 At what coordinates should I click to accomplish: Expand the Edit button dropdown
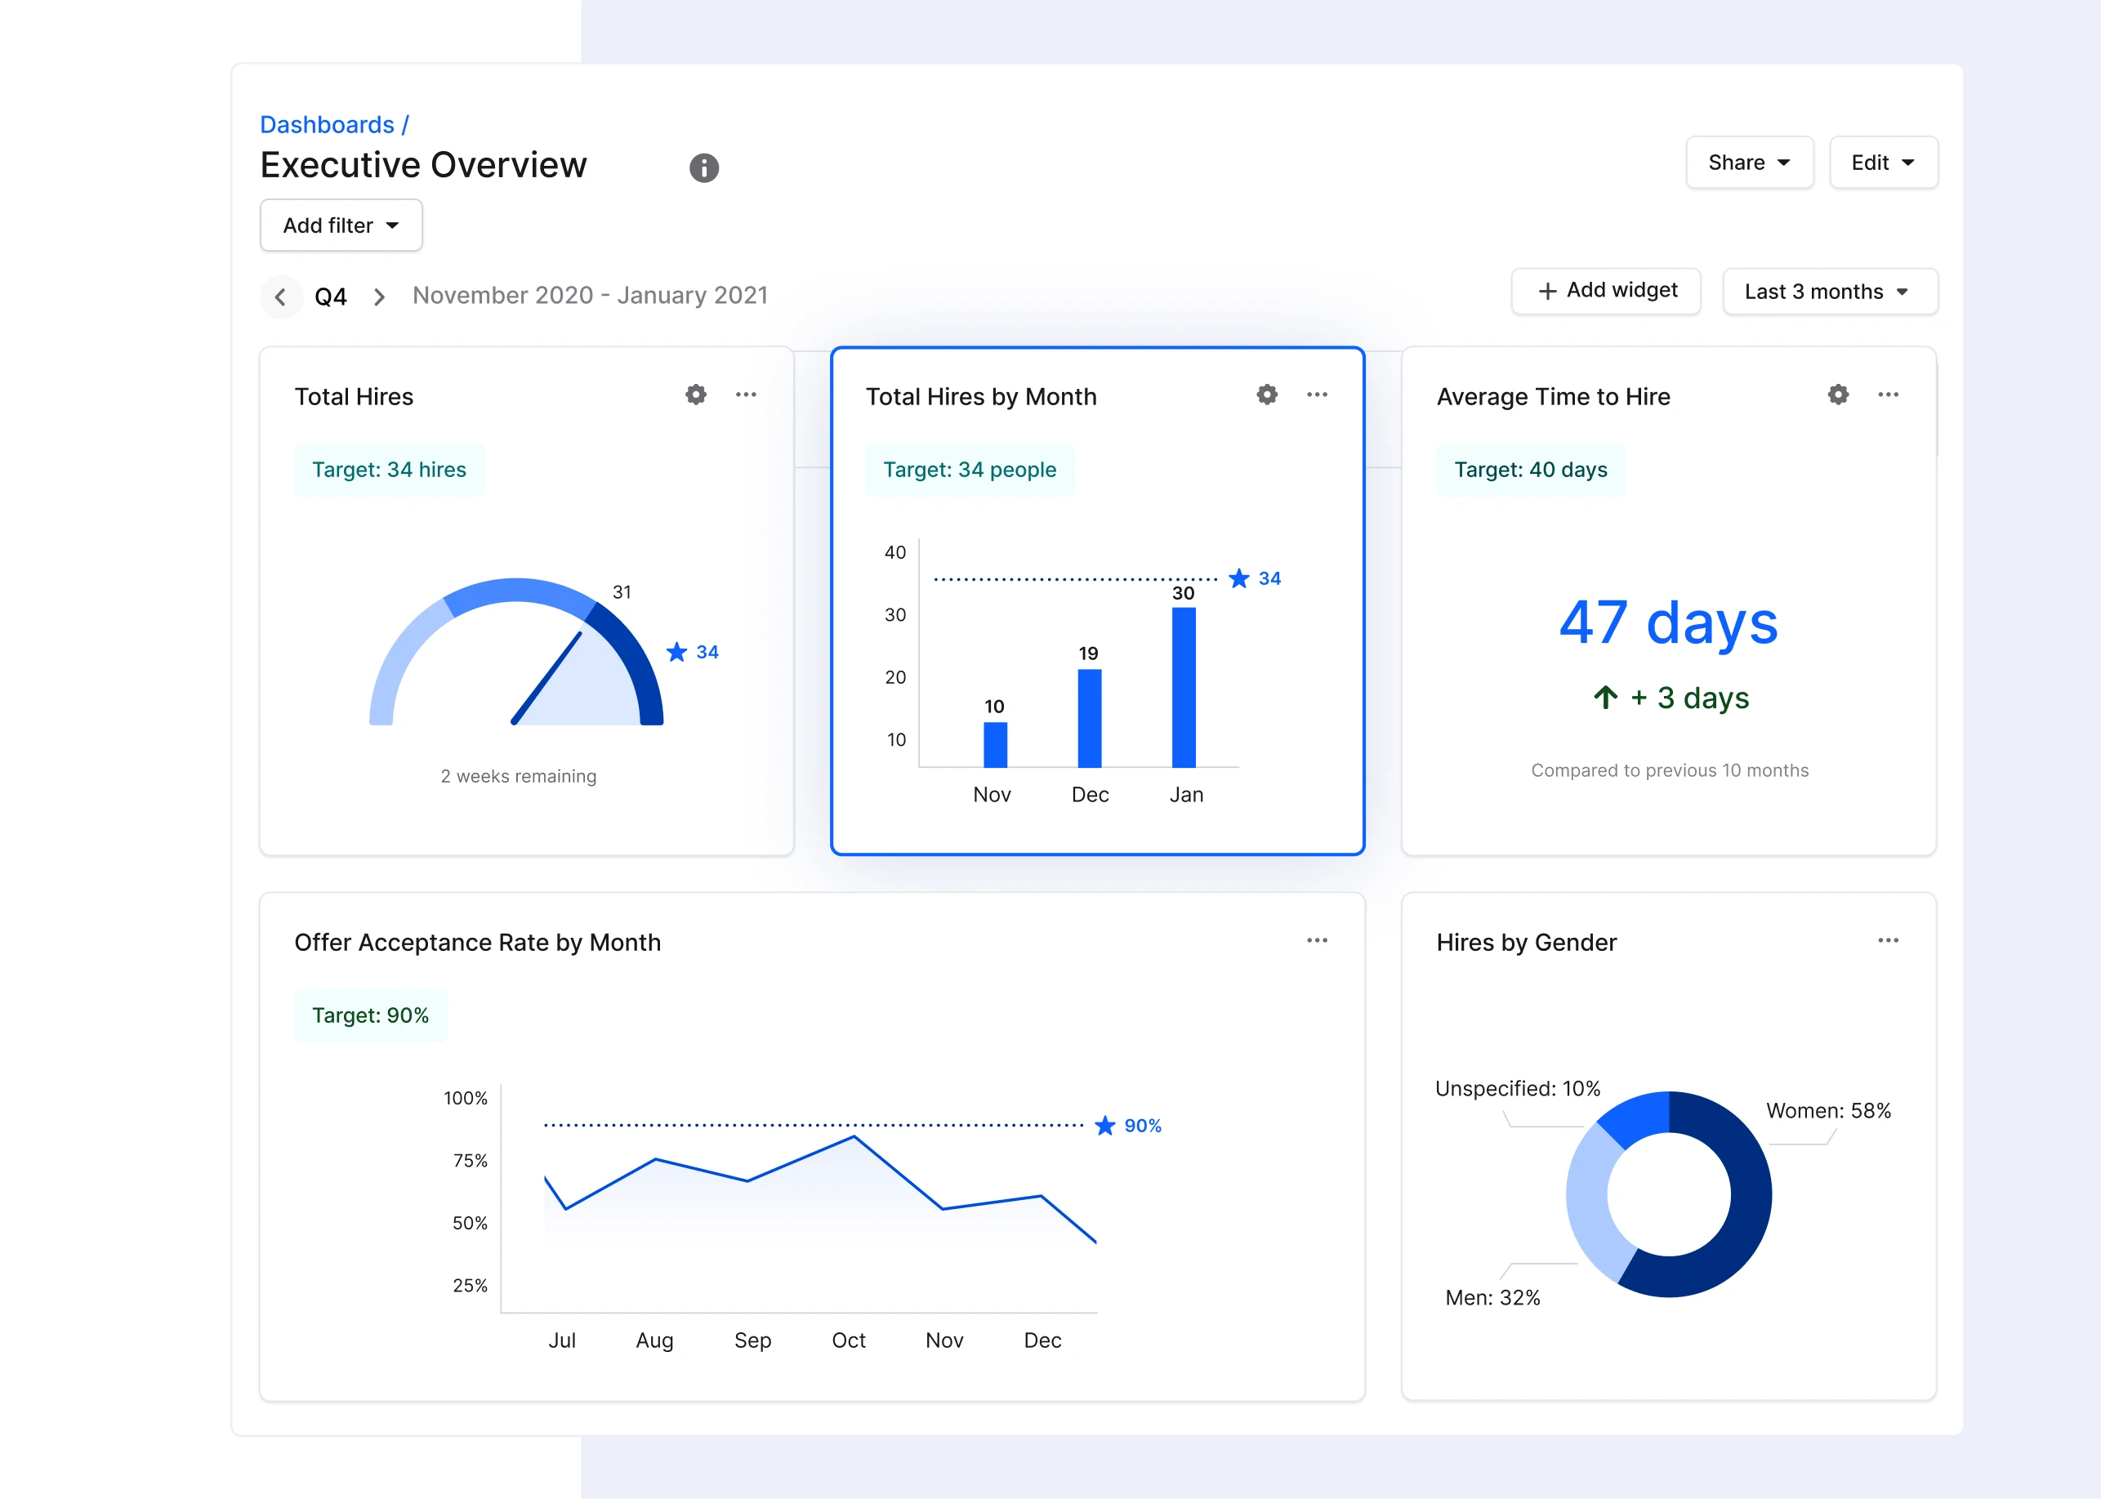pyautogui.click(x=1882, y=163)
